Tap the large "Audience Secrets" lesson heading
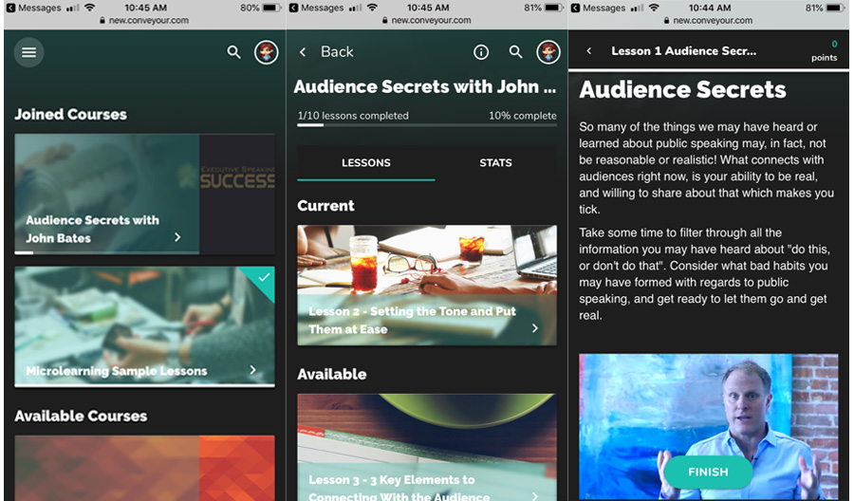The image size is (854, 501). (682, 90)
